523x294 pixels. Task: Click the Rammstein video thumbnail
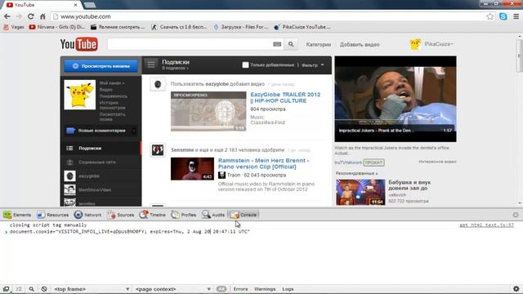(x=193, y=169)
